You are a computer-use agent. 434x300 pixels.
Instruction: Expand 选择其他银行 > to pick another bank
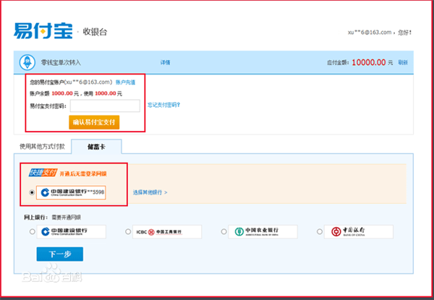click(150, 192)
